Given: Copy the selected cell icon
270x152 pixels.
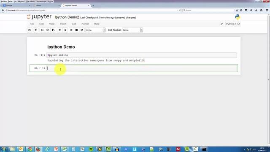Looking at the screenshot, I should (x=48, y=30).
